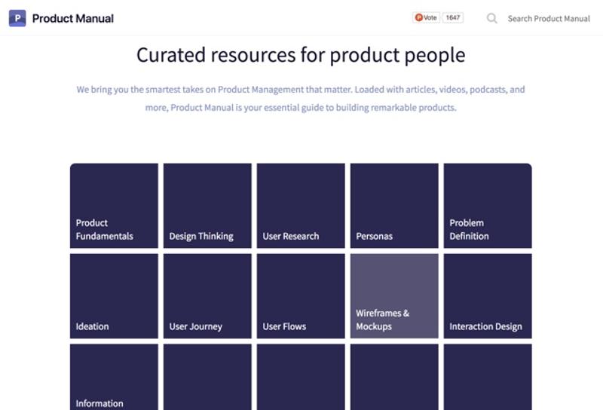Image resolution: width=603 pixels, height=410 pixels.
Task: Open the User Research category
Action: pos(301,206)
